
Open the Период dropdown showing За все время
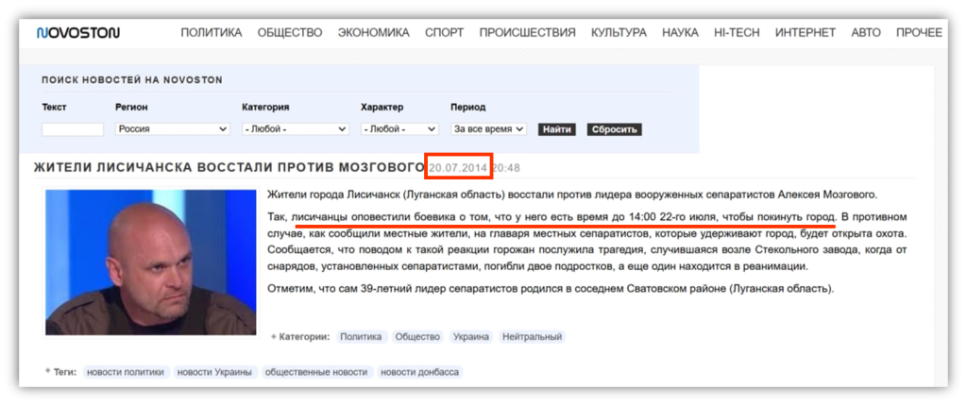488,129
